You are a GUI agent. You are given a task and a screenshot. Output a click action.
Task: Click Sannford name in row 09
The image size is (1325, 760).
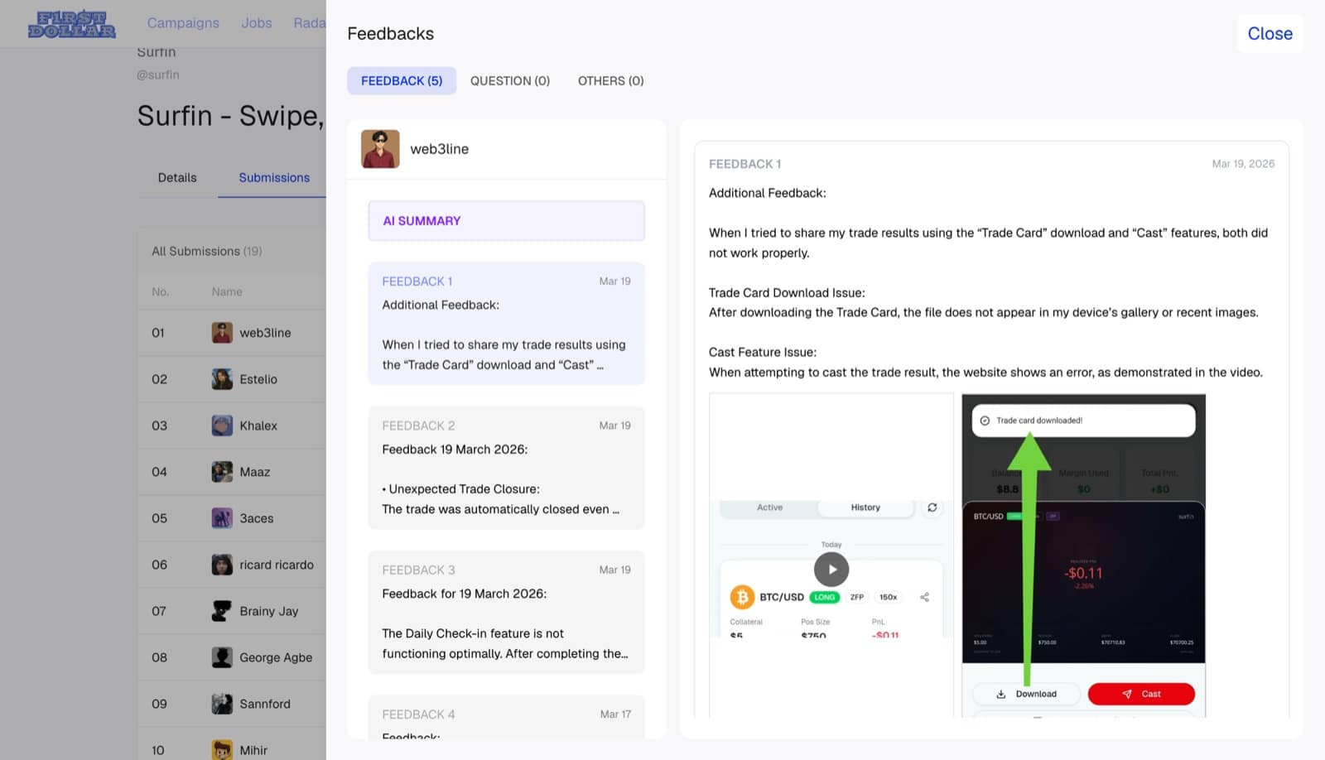tap(265, 704)
